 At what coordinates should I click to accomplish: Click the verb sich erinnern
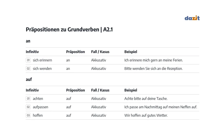coord(42,60)
